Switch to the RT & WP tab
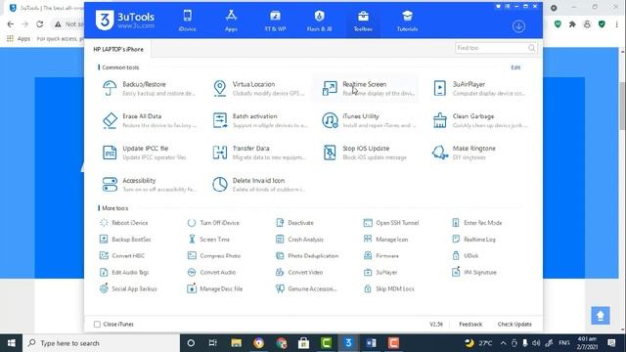Viewport: 626px width, 352px height. (275, 21)
